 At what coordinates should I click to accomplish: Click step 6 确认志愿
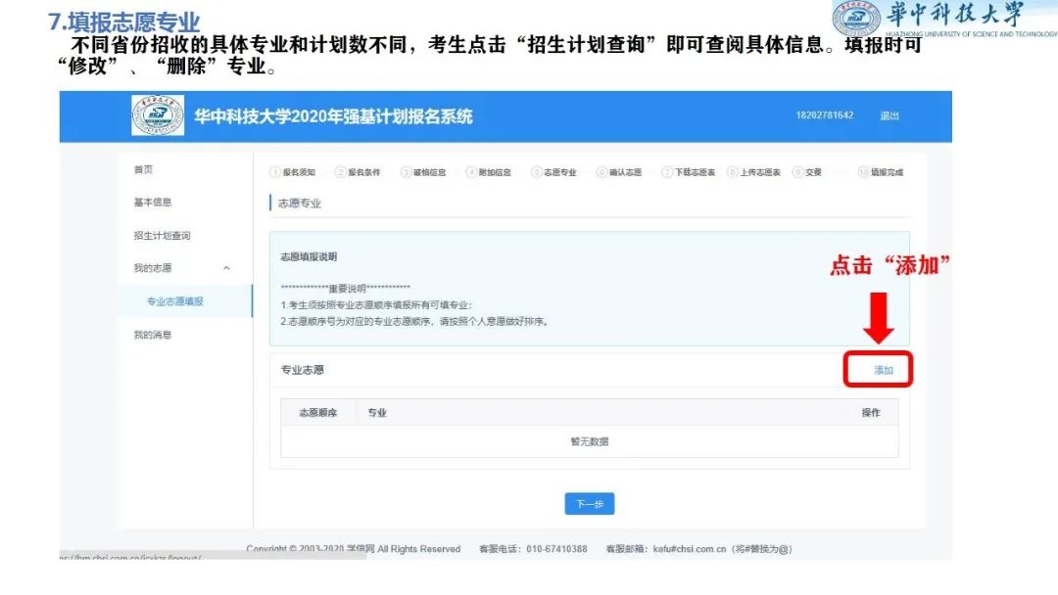coord(619,172)
